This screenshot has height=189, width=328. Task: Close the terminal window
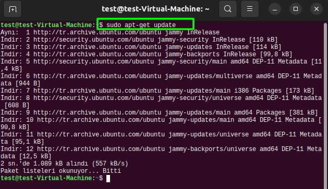[x=317, y=9]
